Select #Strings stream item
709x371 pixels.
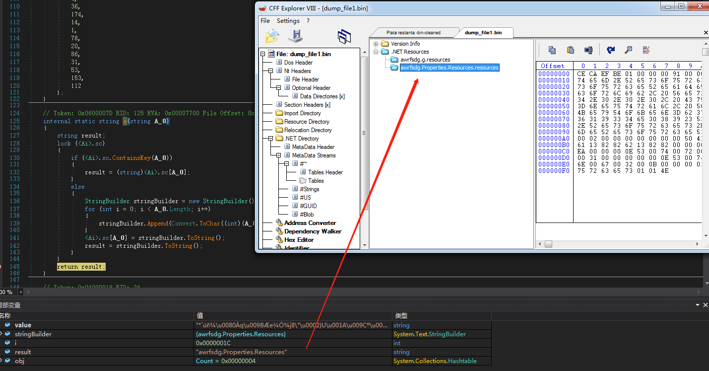click(310, 189)
